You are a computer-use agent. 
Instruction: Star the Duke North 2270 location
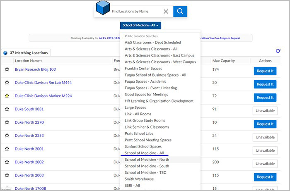click(x=7, y=122)
